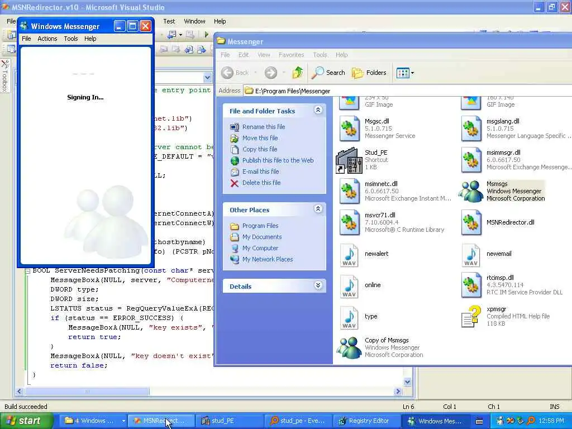The image size is (572, 429).
Task: Open Explorer View menu
Action: (x=264, y=55)
